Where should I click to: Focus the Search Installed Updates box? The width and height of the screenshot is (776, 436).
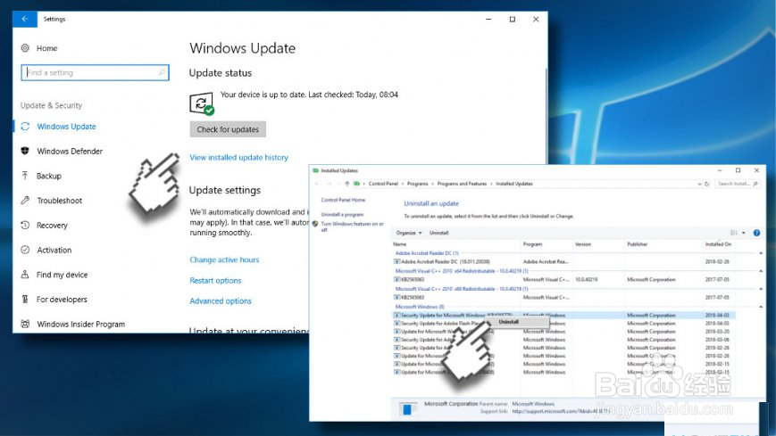[737, 184]
